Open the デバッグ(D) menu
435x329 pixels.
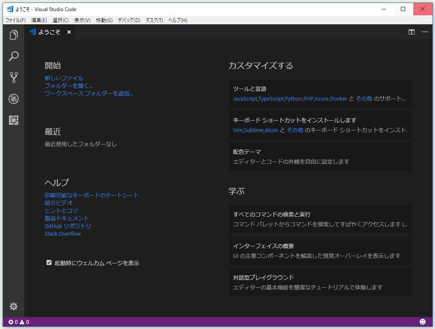click(x=129, y=20)
